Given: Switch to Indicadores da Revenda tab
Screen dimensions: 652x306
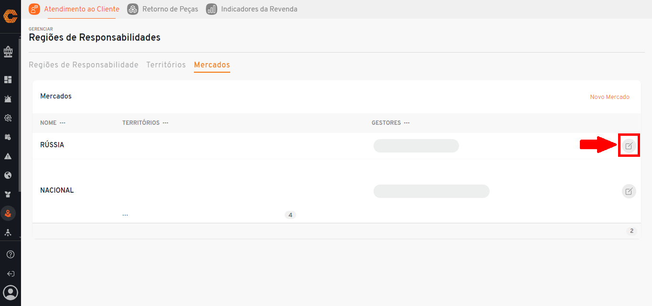Looking at the screenshot, I should pyautogui.click(x=259, y=9).
